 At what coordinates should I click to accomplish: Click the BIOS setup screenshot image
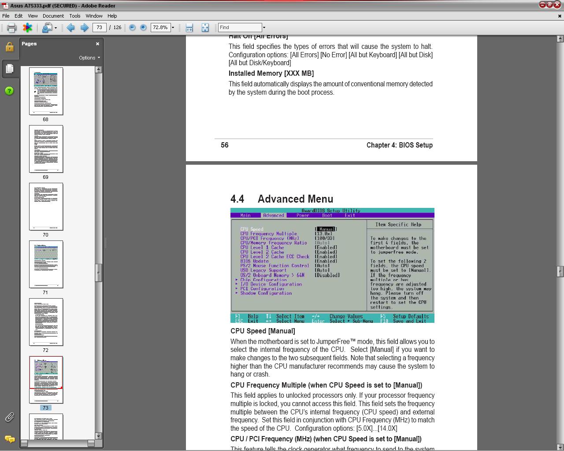pyautogui.click(x=332, y=265)
